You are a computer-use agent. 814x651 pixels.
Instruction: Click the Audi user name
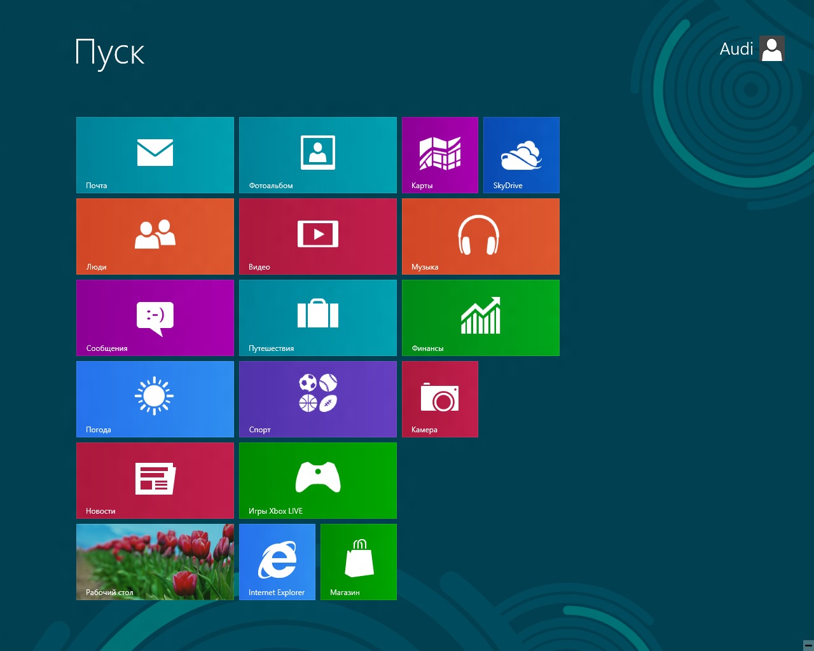point(736,49)
